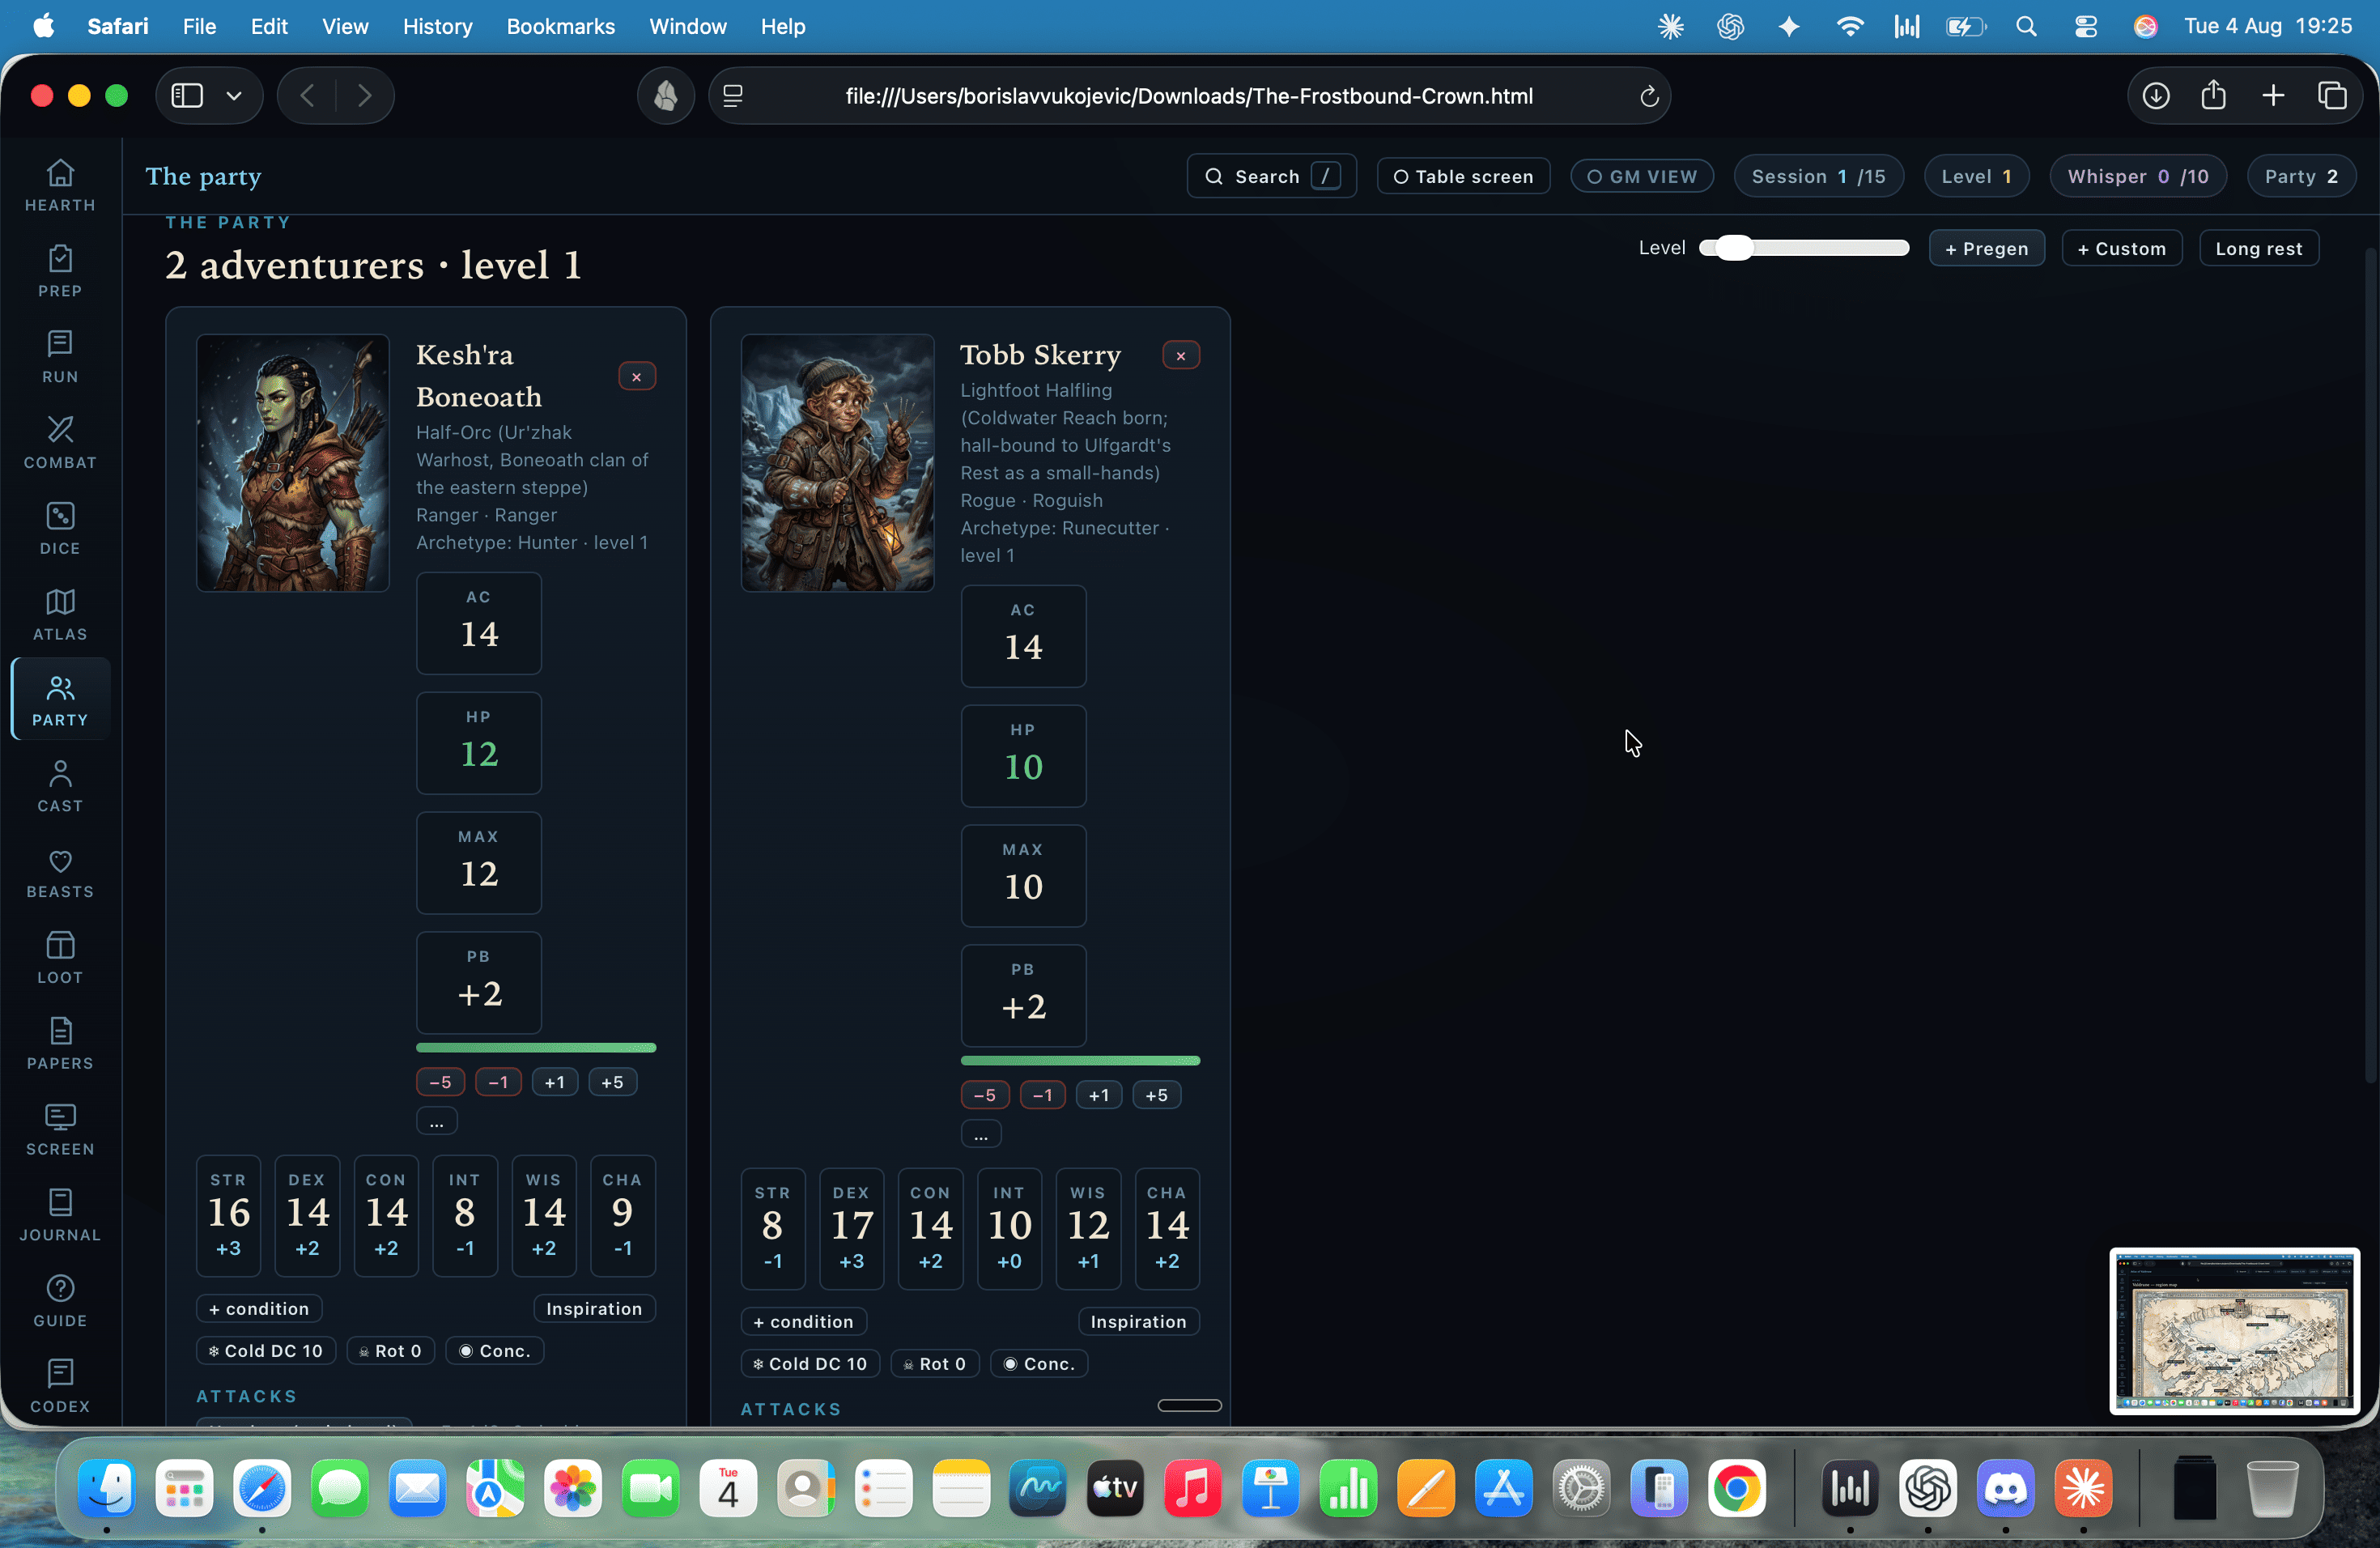Open the Window menu
Screen dimensions: 2380x1548
(688, 27)
